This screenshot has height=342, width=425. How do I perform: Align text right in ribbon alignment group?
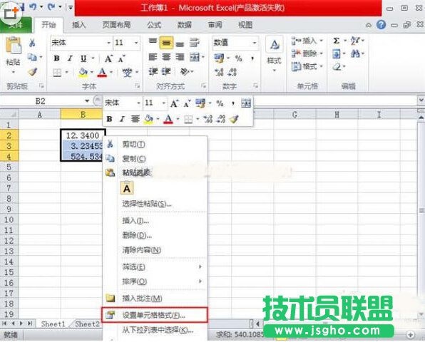pyautogui.click(x=180, y=57)
